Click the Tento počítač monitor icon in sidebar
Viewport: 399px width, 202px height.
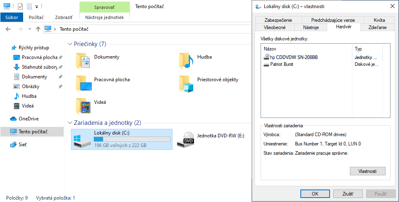click(13, 132)
